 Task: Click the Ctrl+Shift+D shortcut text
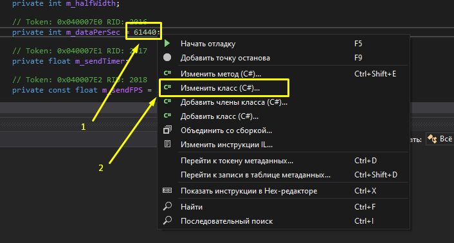click(x=376, y=175)
